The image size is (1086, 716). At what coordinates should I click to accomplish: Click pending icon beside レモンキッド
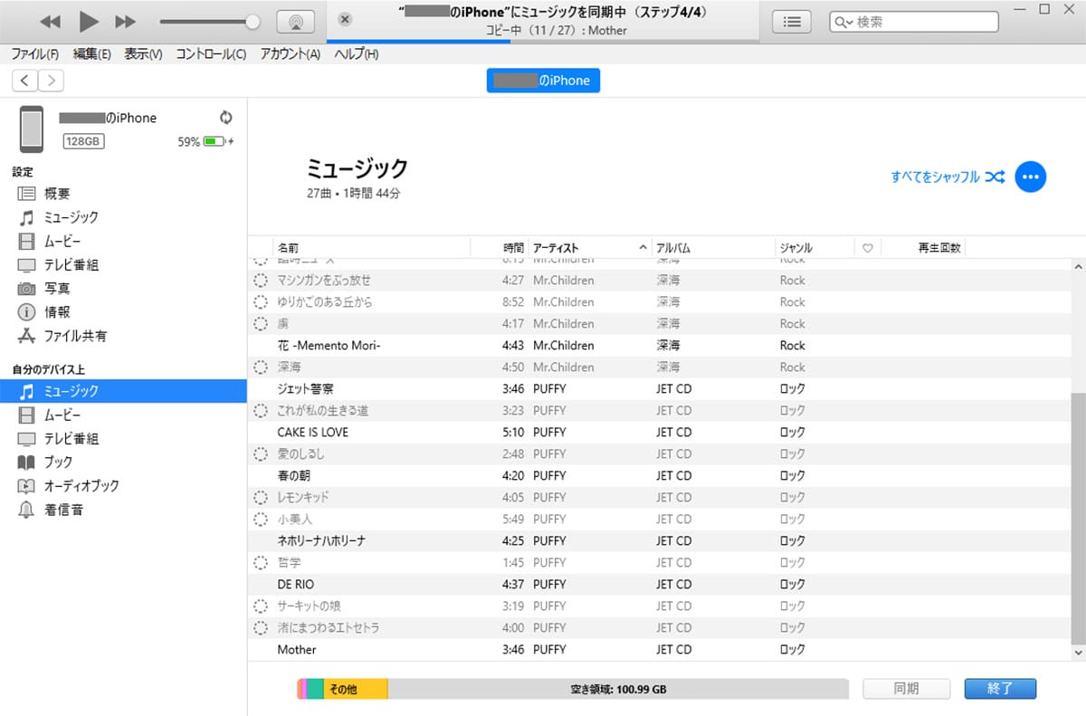point(261,497)
